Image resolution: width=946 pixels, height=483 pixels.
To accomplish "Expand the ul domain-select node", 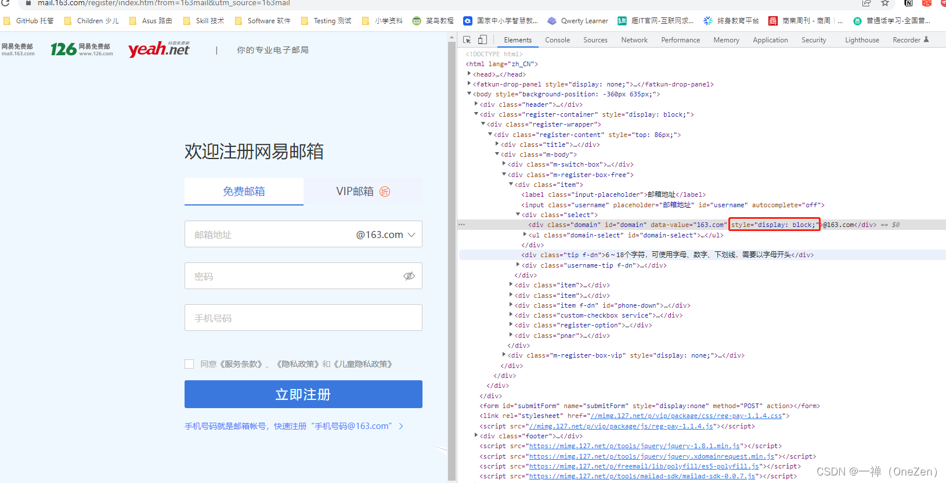I will (x=525, y=235).
